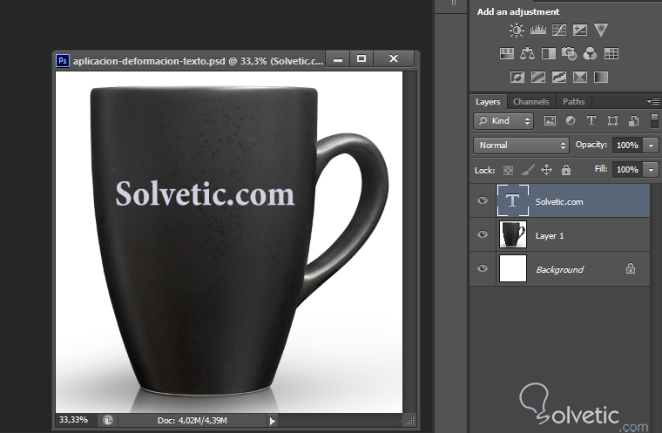Click the 33,33% zoom level field
Image resolution: width=662 pixels, height=433 pixels.
(73, 420)
